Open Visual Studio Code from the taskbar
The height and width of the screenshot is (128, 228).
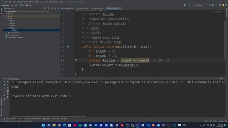(x=148, y=125)
